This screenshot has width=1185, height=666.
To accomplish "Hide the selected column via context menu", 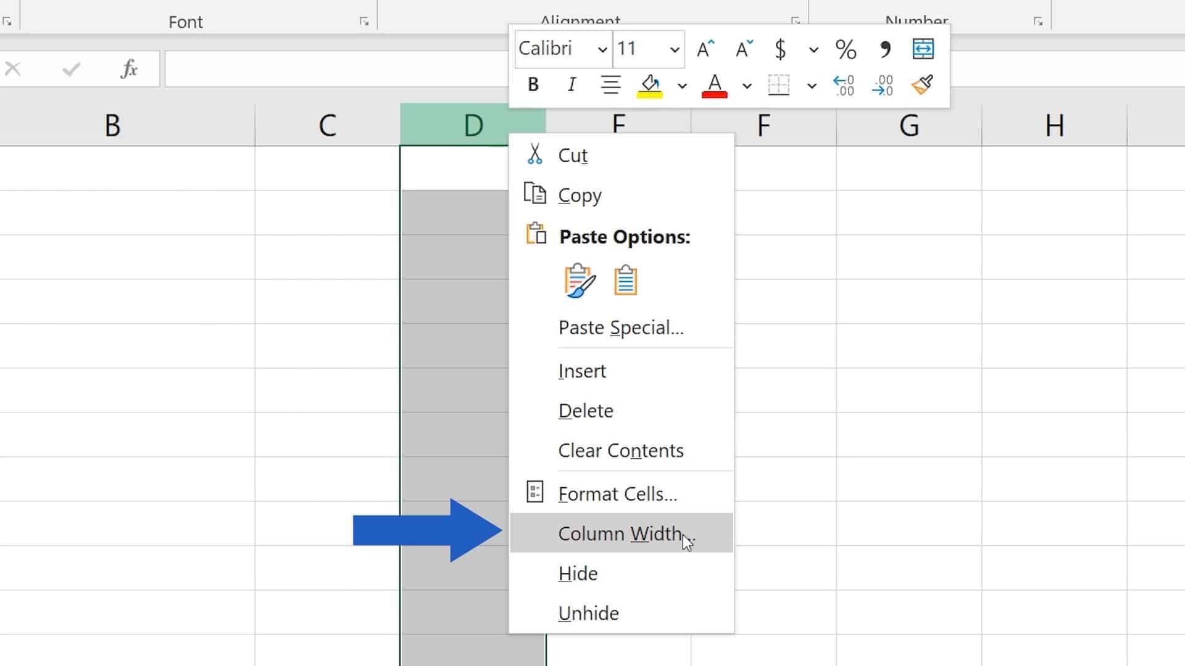I will click(x=577, y=573).
